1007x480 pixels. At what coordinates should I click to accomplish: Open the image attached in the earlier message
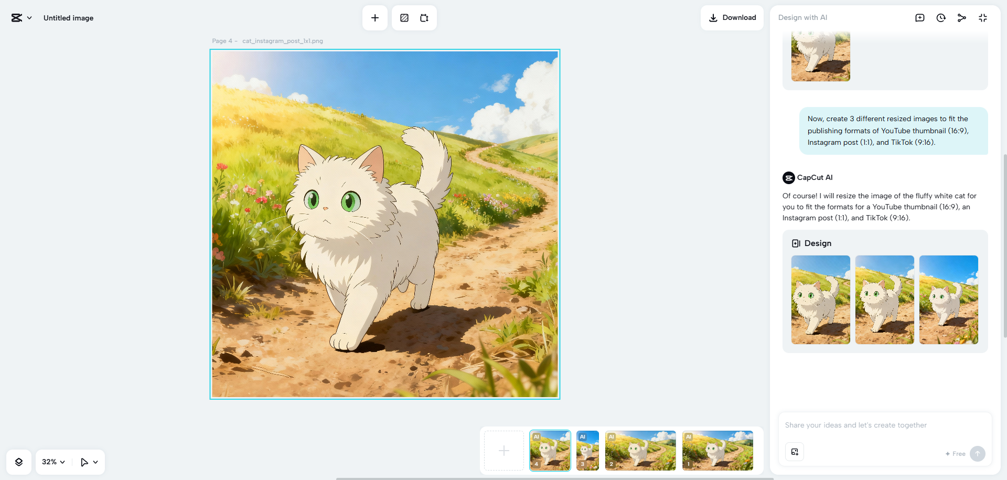click(821, 56)
